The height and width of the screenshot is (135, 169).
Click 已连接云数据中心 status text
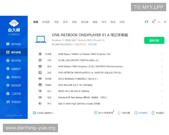click(x=45, y=113)
